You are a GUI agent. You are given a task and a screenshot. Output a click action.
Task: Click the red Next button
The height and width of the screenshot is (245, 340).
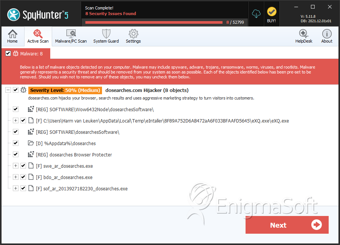pyautogui.click(x=287, y=225)
